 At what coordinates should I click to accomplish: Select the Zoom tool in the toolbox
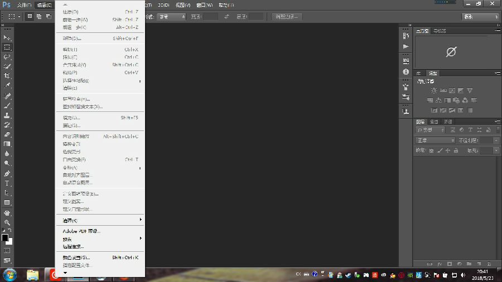7,222
